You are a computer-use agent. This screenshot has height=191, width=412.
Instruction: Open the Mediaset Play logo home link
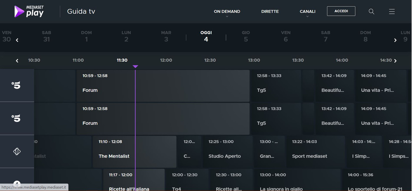coord(29,11)
